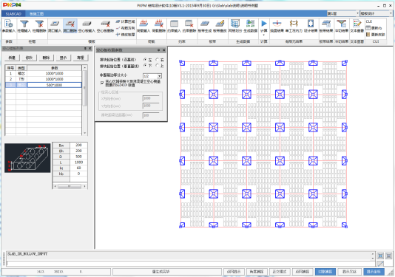Open 参数输入 parameter input tool
The width and height of the screenshot is (395, 277).
9,26
